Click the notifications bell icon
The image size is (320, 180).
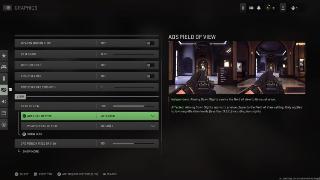pyautogui.click(x=259, y=8)
